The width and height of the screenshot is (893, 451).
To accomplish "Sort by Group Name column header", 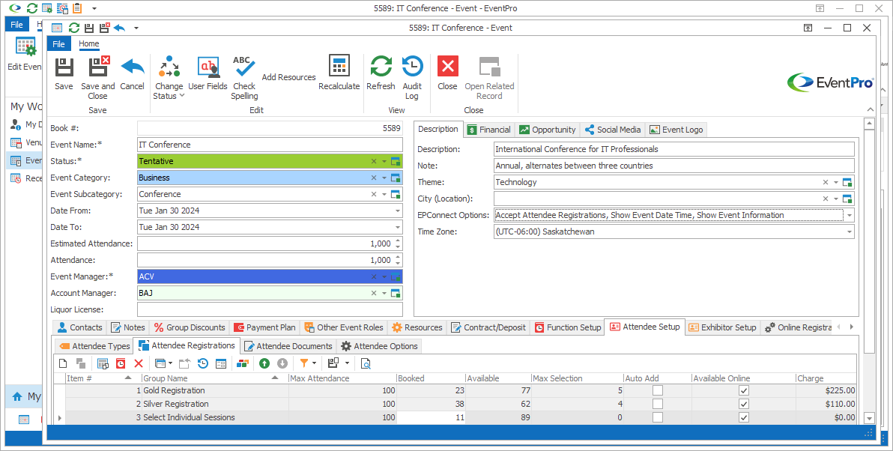I will [x=211, y=378].
